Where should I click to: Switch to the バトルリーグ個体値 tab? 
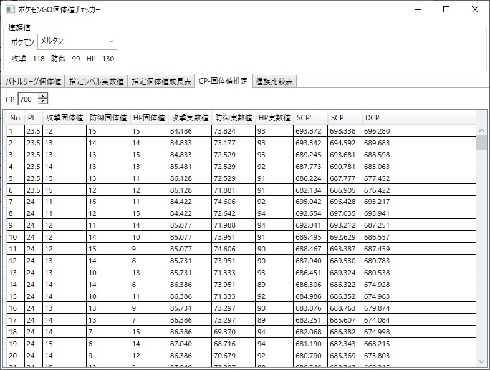click(33, 82)
